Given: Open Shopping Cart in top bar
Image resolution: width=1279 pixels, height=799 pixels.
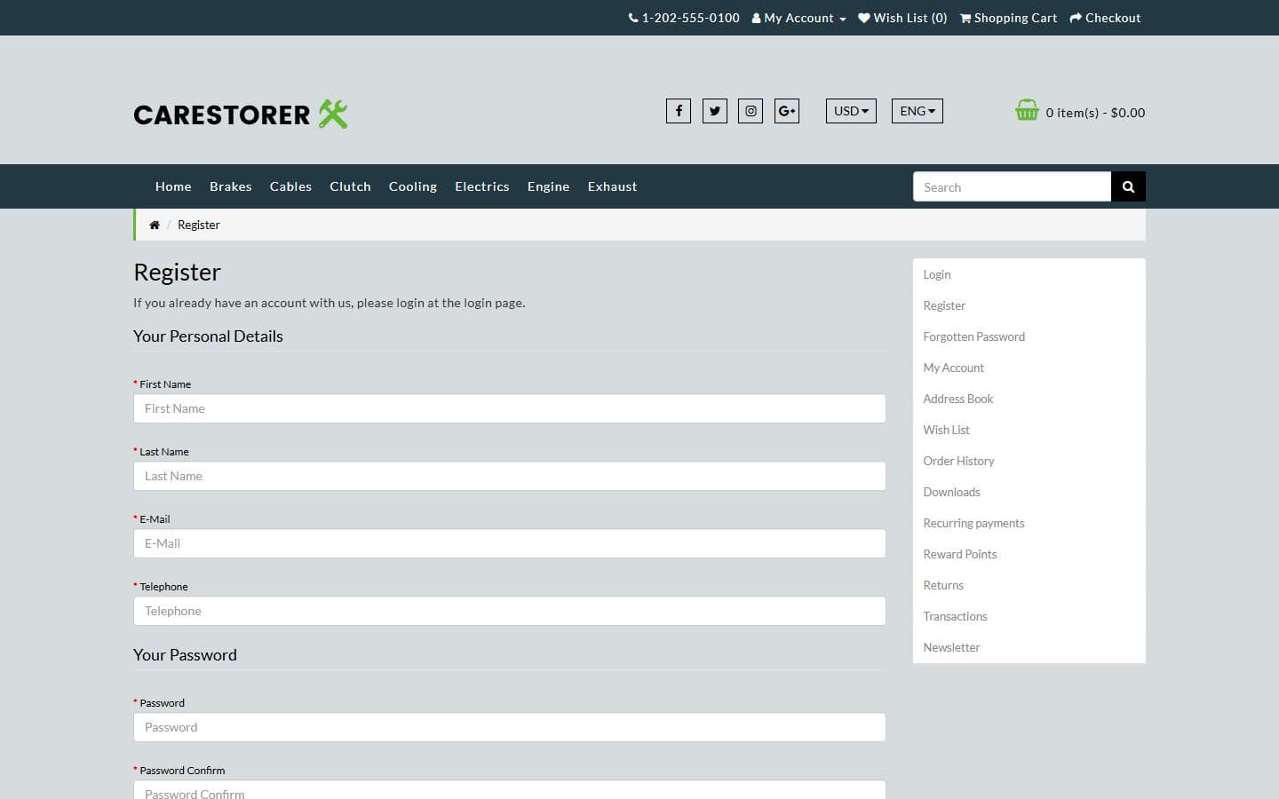Looking at the screenshot, I should pyautogui.click(x=1008, y=18).
